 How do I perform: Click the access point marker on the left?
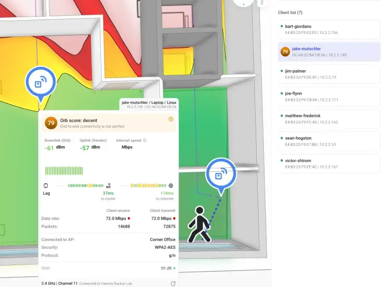click(x=40, y=83)
